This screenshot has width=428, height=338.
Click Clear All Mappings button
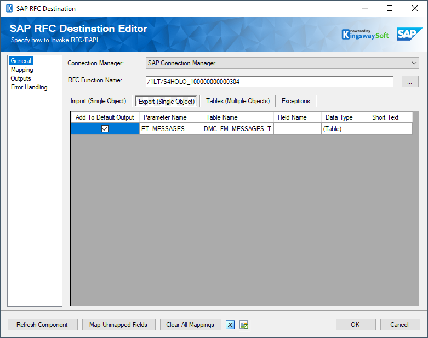(x=190, y=325)
